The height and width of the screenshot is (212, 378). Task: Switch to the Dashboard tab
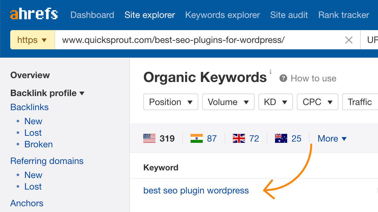pyautogui.click(x=92, y=15)
